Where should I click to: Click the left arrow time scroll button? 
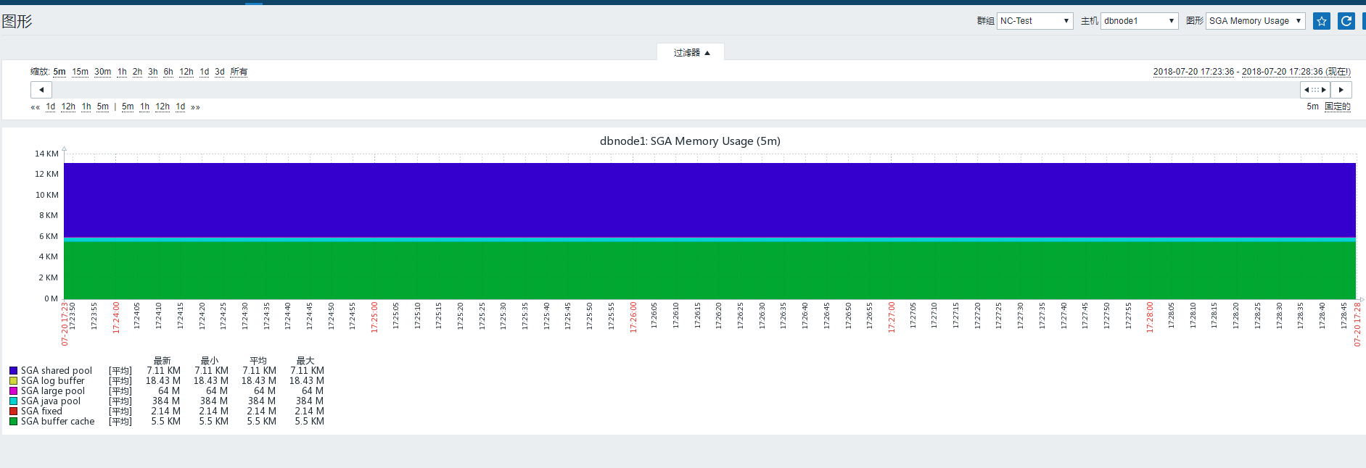41,90
